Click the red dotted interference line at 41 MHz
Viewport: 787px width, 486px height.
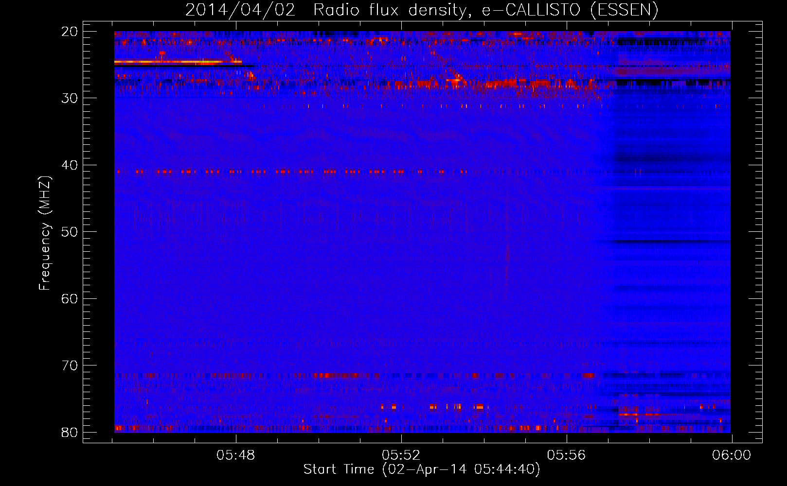tap(292, 172)
